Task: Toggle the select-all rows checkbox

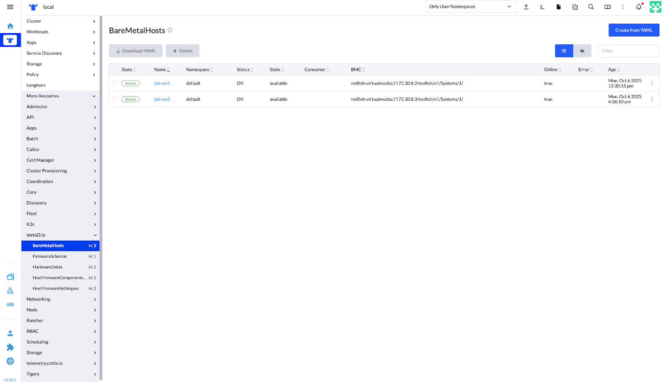Action: pos(115,69)
